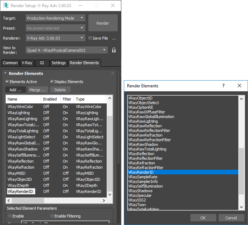Select VRayRawReflectionFilter in dialog list
The height and width of the screenshot is (225, 248).
pyautogui.click(x=183, y=131)
